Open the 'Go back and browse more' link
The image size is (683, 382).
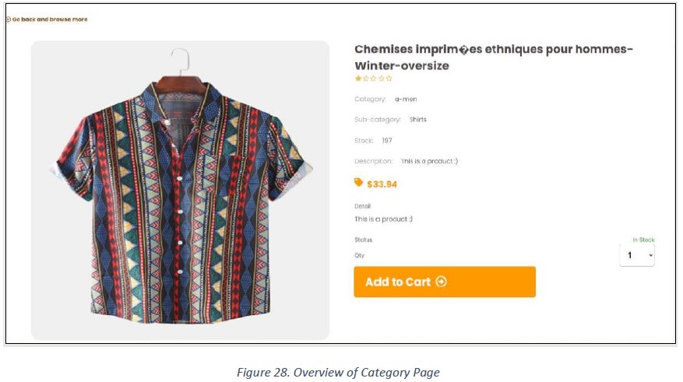tap(50, 19)
